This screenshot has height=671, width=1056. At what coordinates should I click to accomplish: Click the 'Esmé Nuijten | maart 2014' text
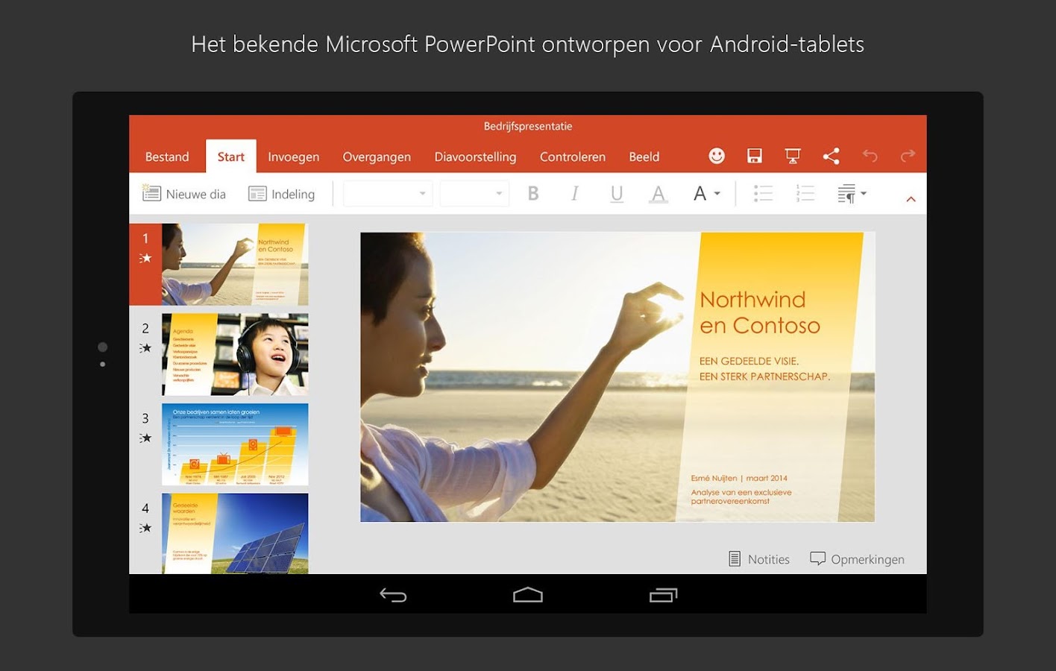click(739, 479)
